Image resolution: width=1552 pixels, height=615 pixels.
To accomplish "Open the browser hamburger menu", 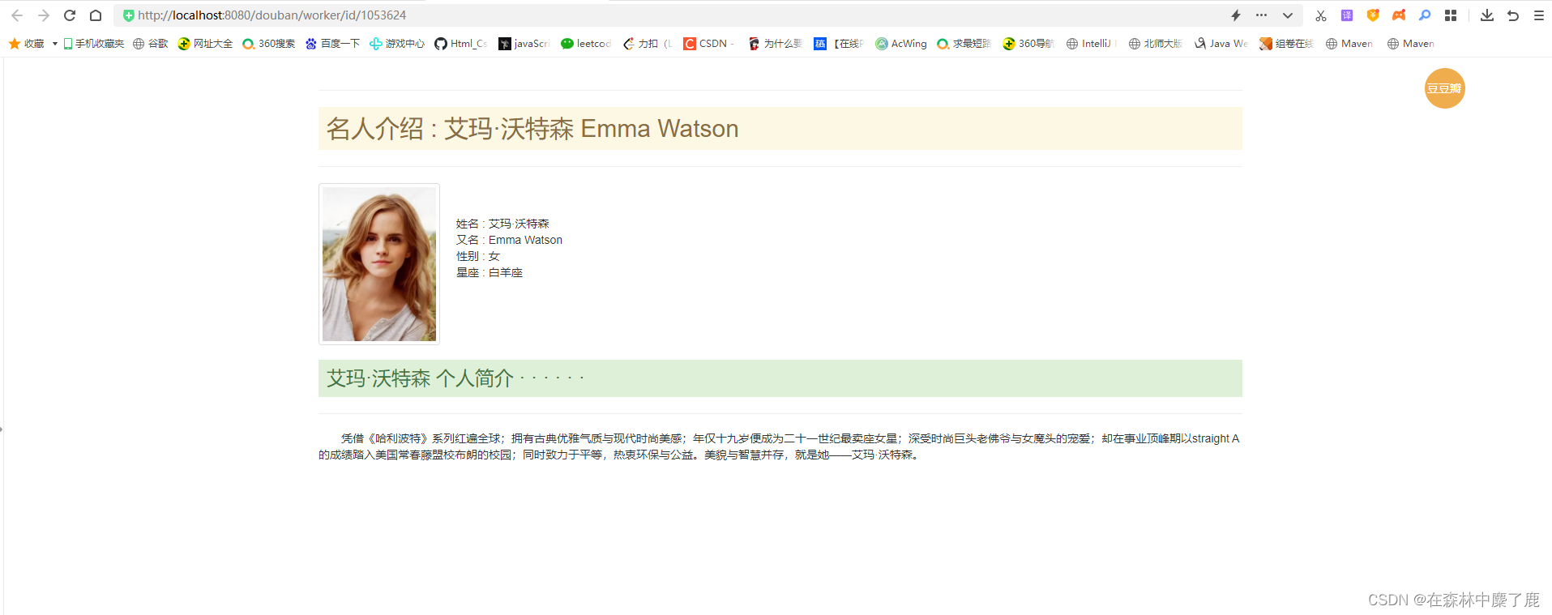I will (1539, 15).
